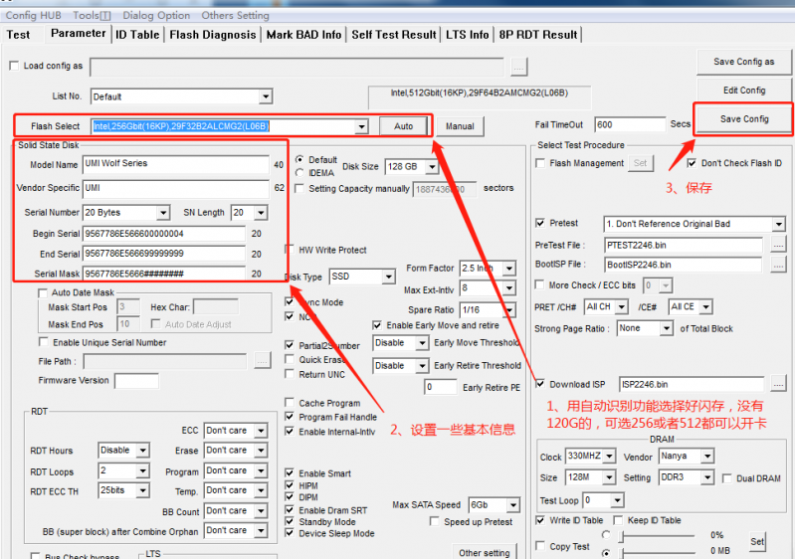Open Others Setting menu

pos(235,15)
